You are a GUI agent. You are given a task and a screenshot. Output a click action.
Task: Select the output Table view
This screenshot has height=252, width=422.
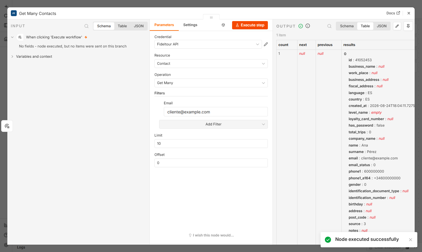coord(365,26)
